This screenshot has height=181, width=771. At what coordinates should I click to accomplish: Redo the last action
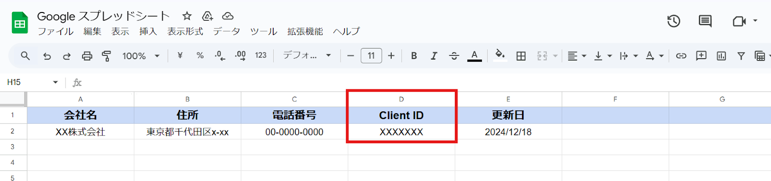pos(66,56)
